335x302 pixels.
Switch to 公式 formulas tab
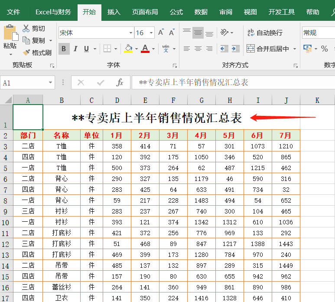point(176,12)
